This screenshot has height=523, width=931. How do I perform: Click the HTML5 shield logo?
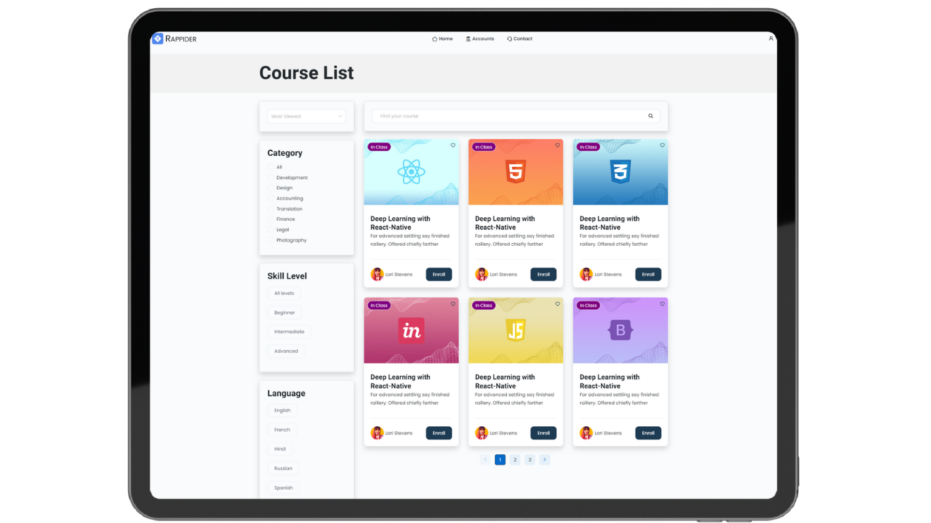pos(516,172)
